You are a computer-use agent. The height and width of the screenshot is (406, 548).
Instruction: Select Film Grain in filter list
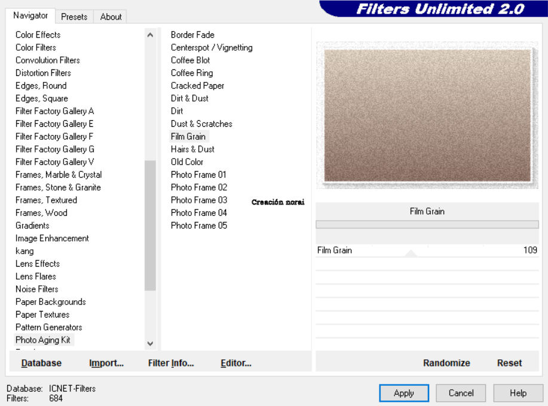coord(188,136)
